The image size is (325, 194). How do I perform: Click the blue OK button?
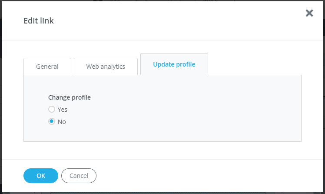click(41, 176)
